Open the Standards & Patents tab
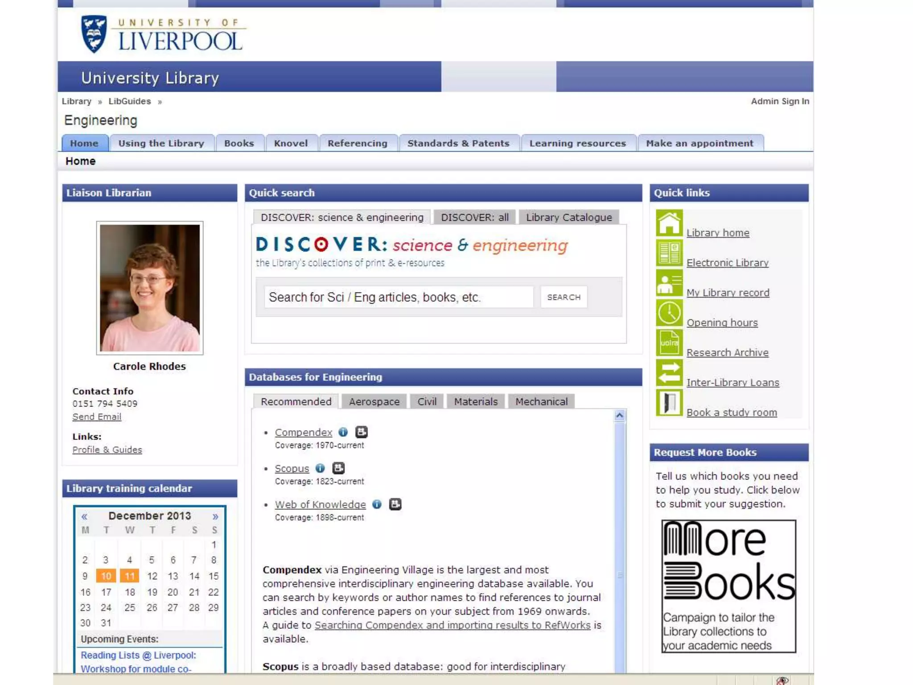Viewport: 913px width, 685px height. [x=458, y=144]
